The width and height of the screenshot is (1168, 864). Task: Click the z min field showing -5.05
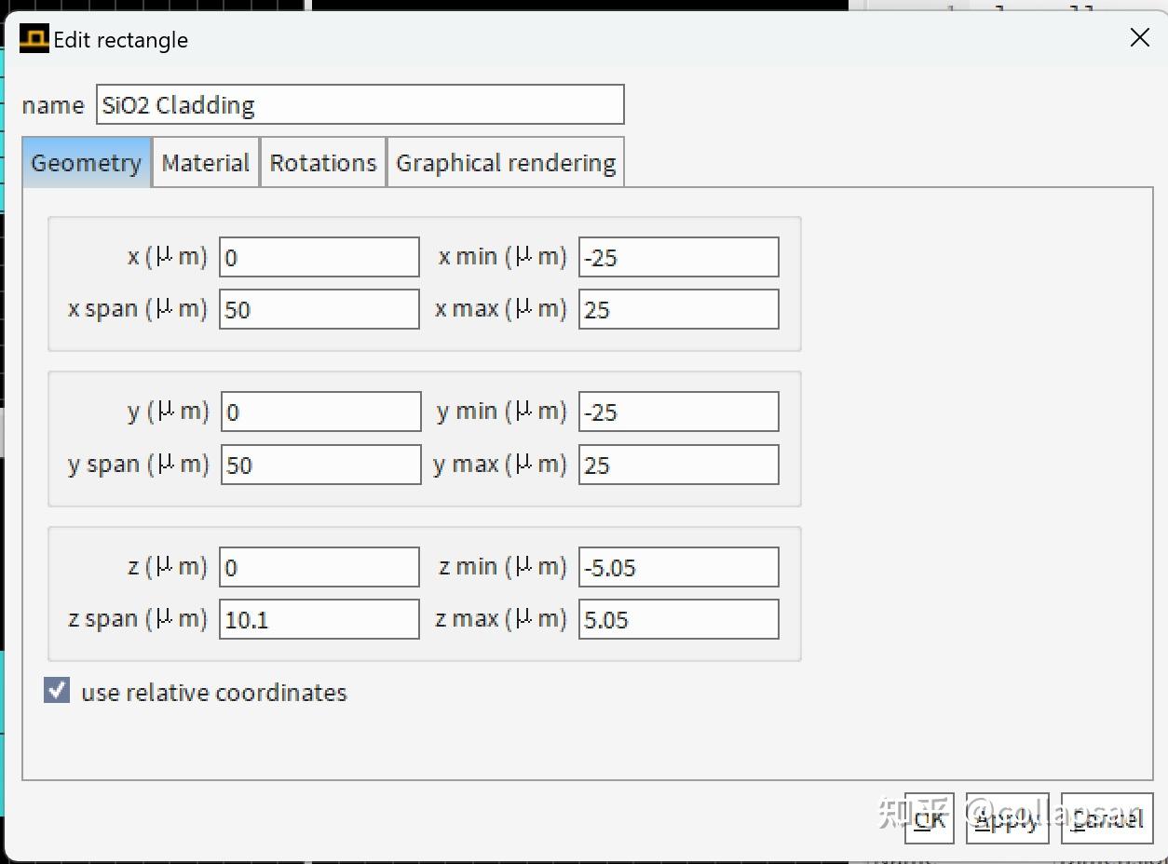tap(678, 566)
